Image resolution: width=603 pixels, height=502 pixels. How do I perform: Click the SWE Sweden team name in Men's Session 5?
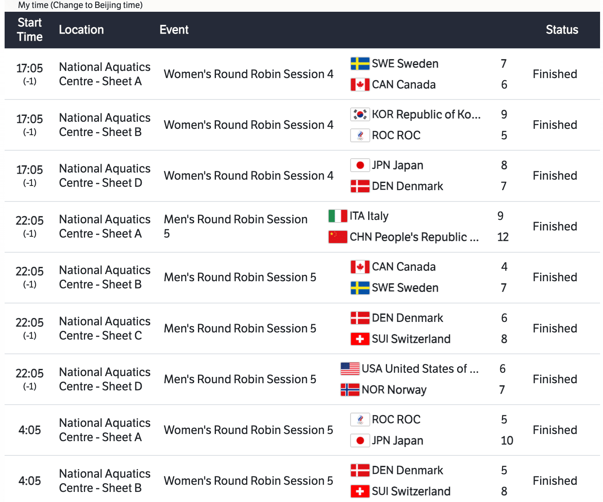(x=405, y=288)
